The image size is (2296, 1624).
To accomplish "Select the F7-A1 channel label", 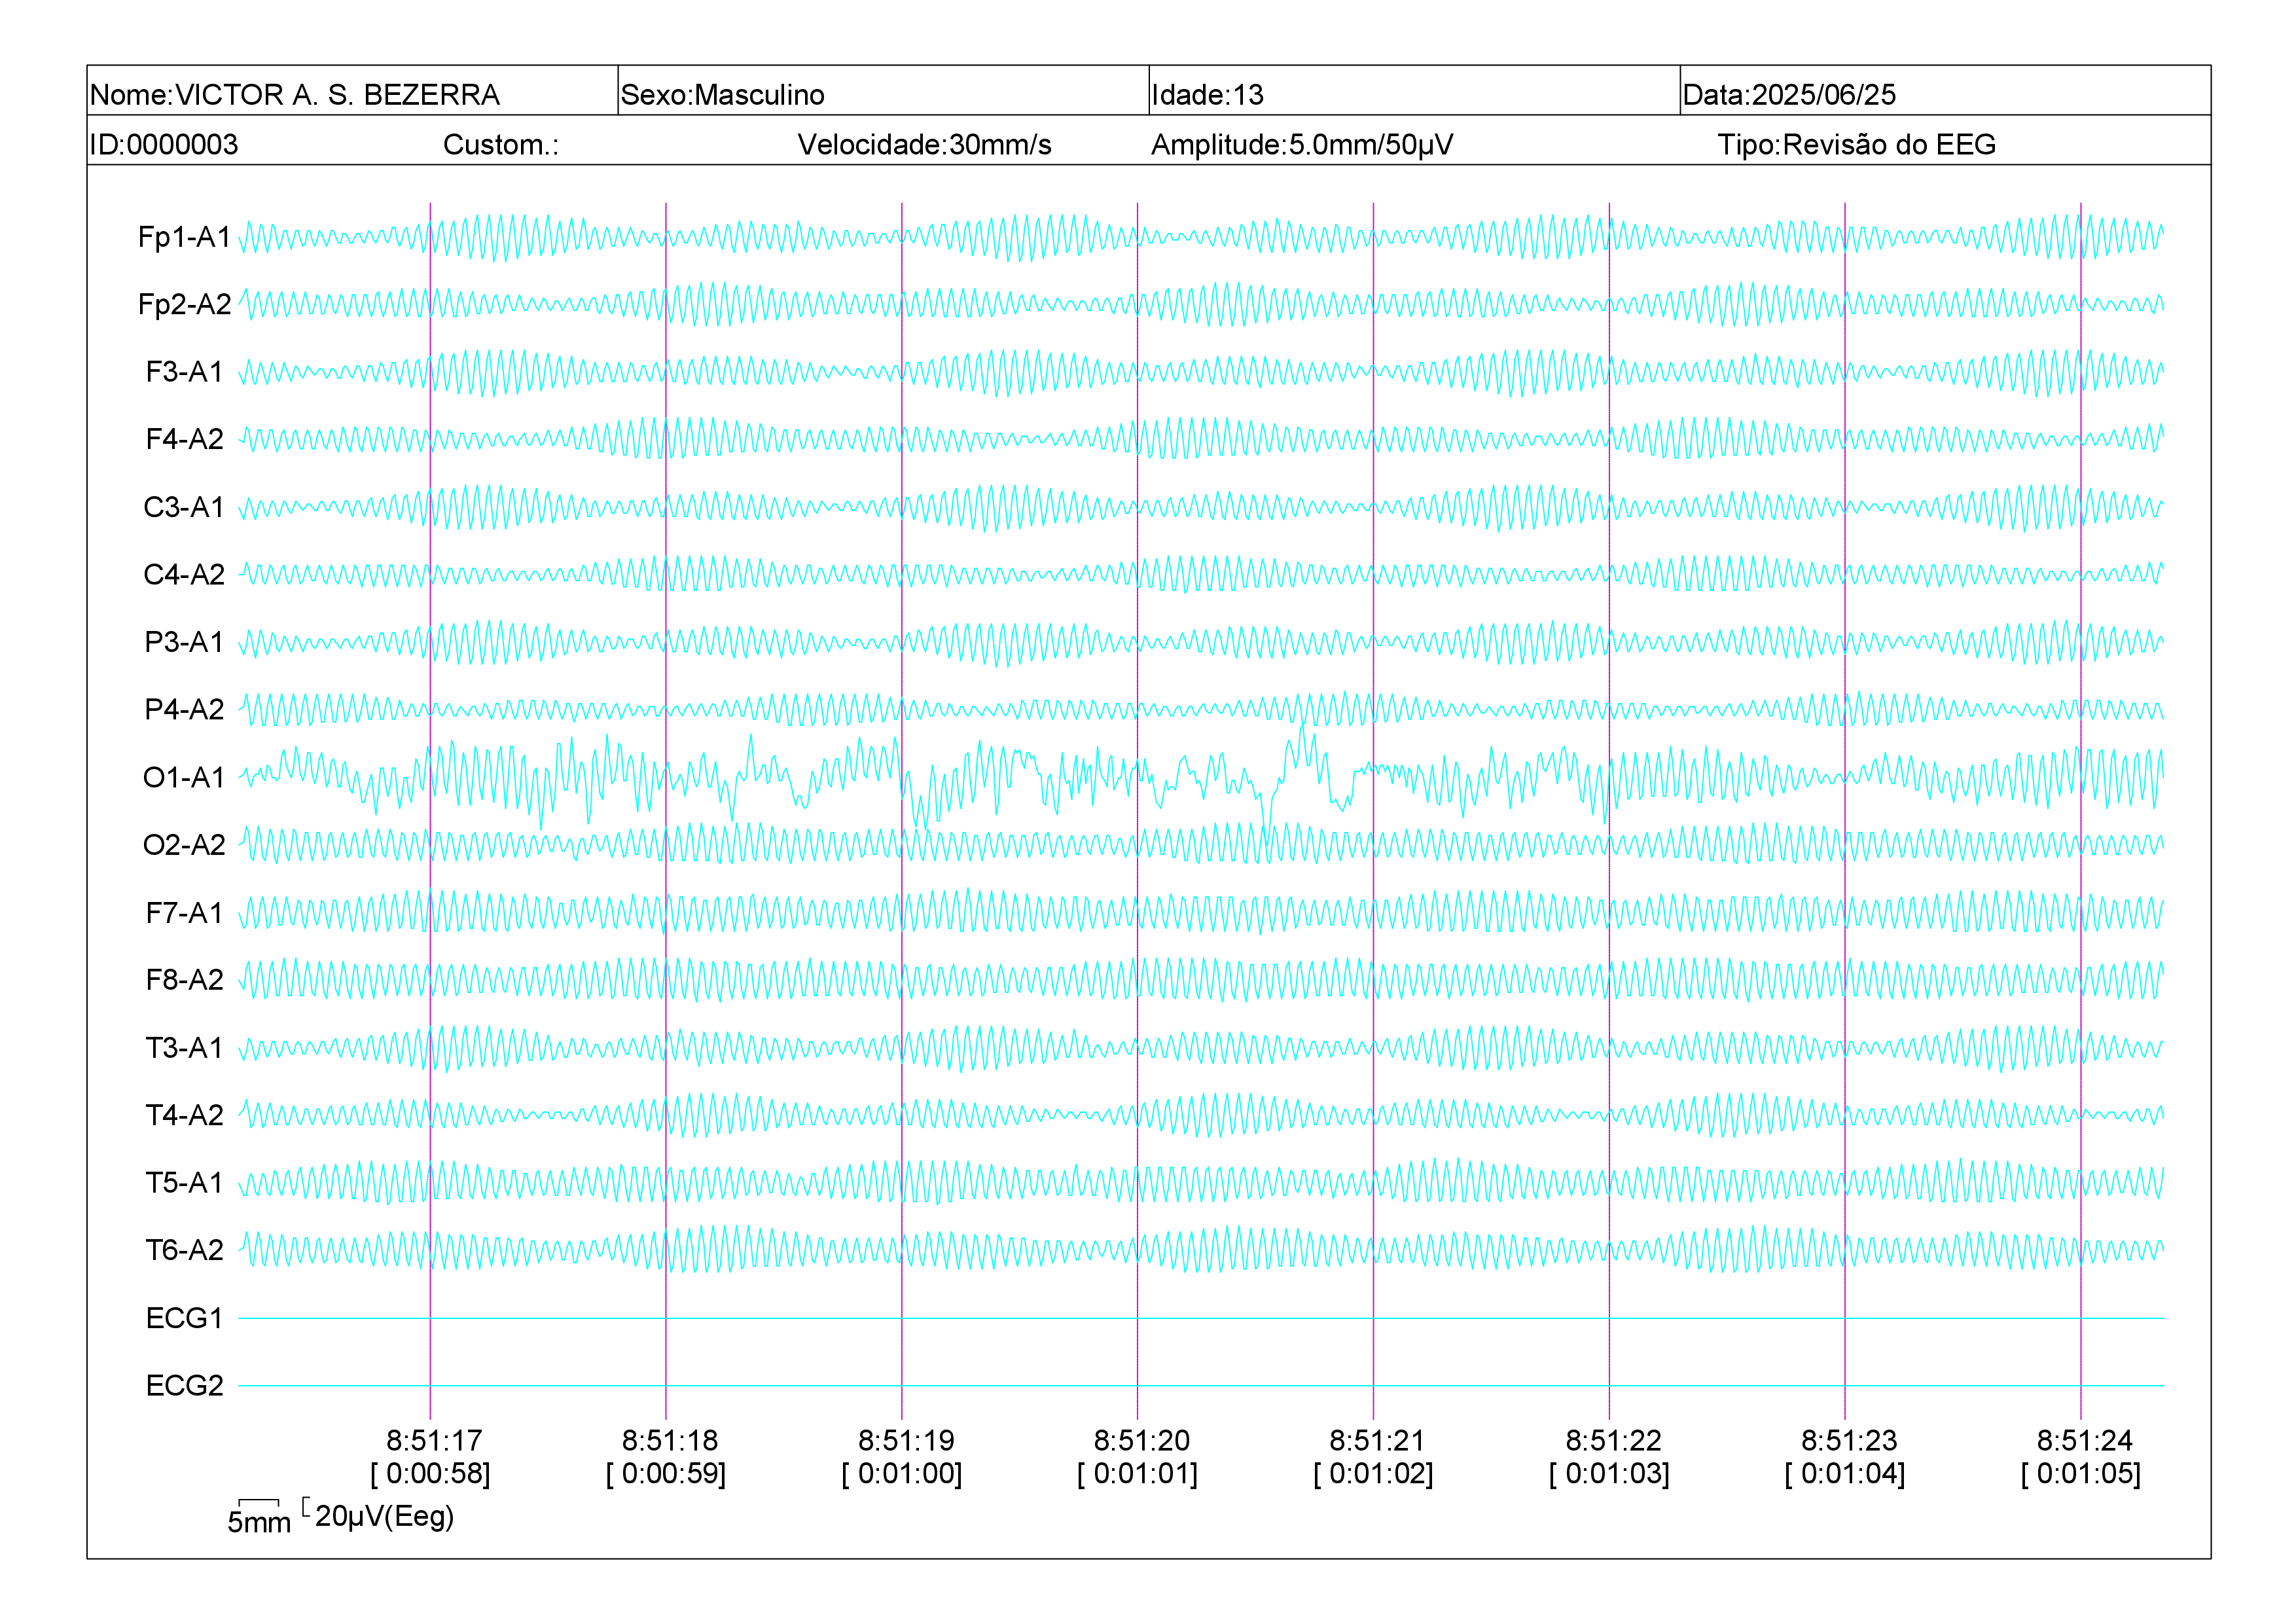I will click(185, 913).
